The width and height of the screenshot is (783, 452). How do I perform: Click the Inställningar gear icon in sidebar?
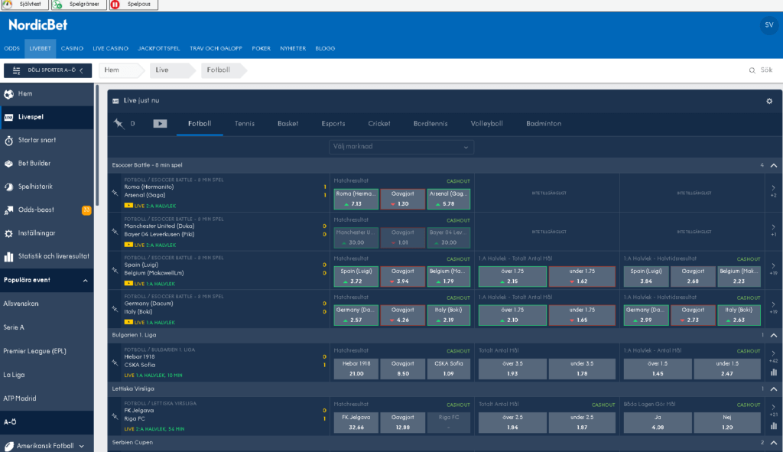[8, 233]
